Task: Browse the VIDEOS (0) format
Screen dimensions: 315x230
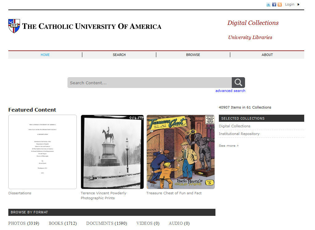Action: coord(148,223)
